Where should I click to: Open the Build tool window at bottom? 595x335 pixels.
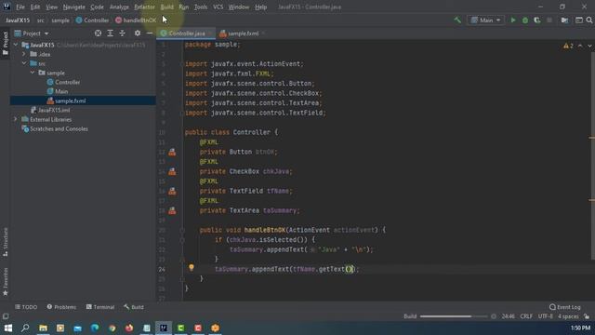pyautogui.click(x=134, y=307)
